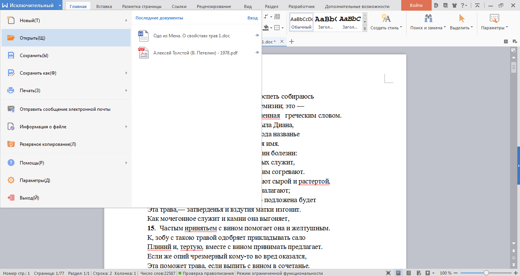Expand the styles gallery dropdown
The height and width of the screenshot is (276, 520).
pyautogui.click(x=365, y=29)
